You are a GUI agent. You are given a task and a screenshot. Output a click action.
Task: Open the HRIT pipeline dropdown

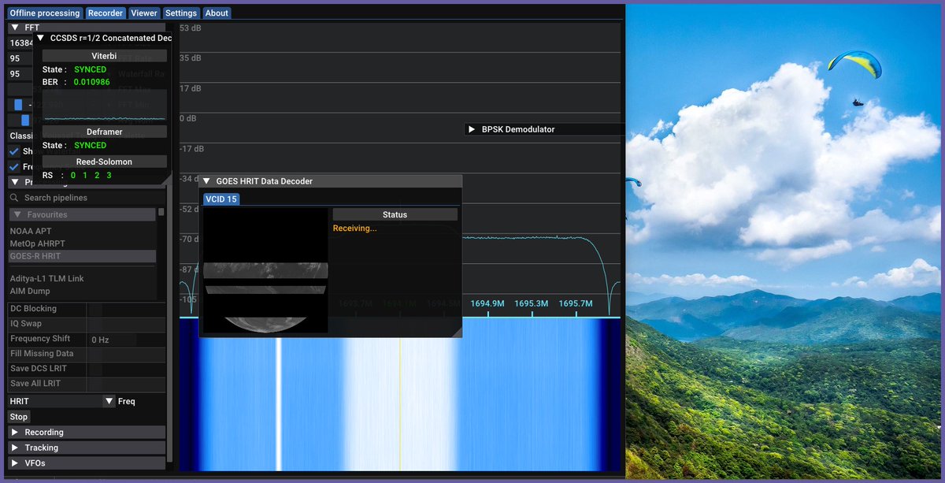(x=109, y=401)
